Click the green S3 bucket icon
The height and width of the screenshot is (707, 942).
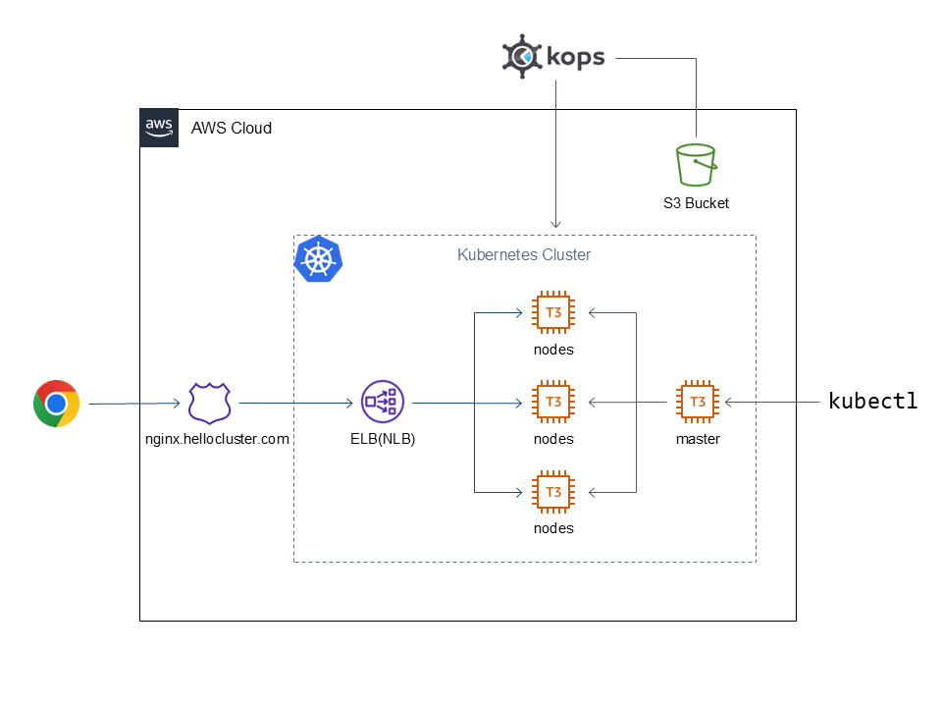point(696,165)
